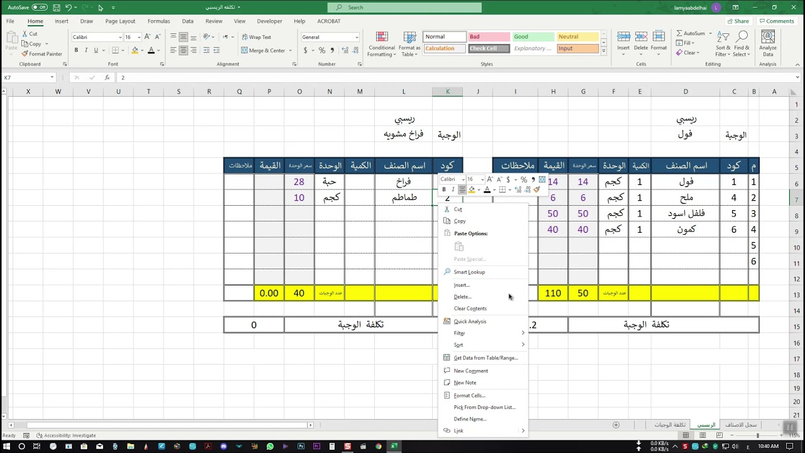Toggle Bold in the ribbon Font group
This screenshot has width=805, height=453.
(76, 50)
